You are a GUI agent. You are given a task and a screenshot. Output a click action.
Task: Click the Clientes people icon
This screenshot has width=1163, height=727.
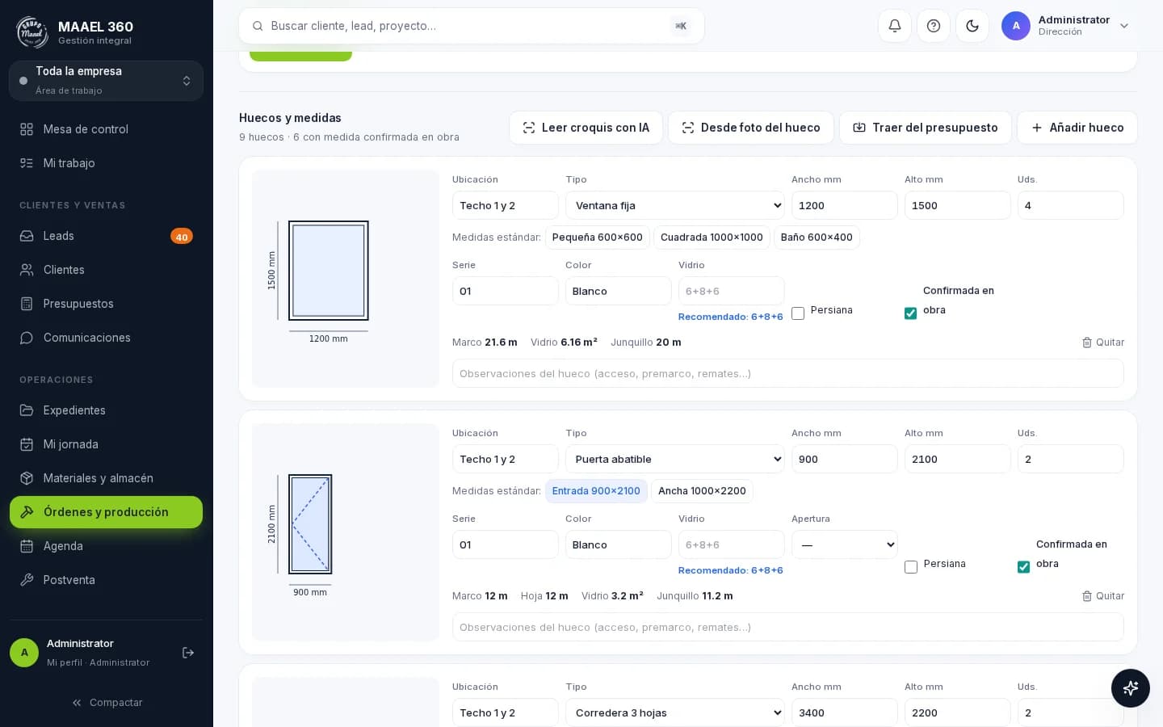[x=27, y=270]
